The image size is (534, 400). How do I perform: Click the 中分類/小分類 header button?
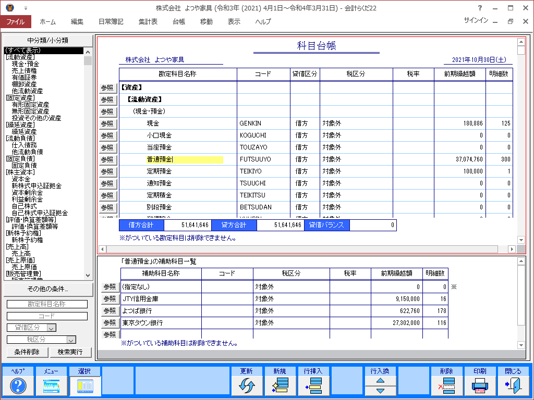48,40
